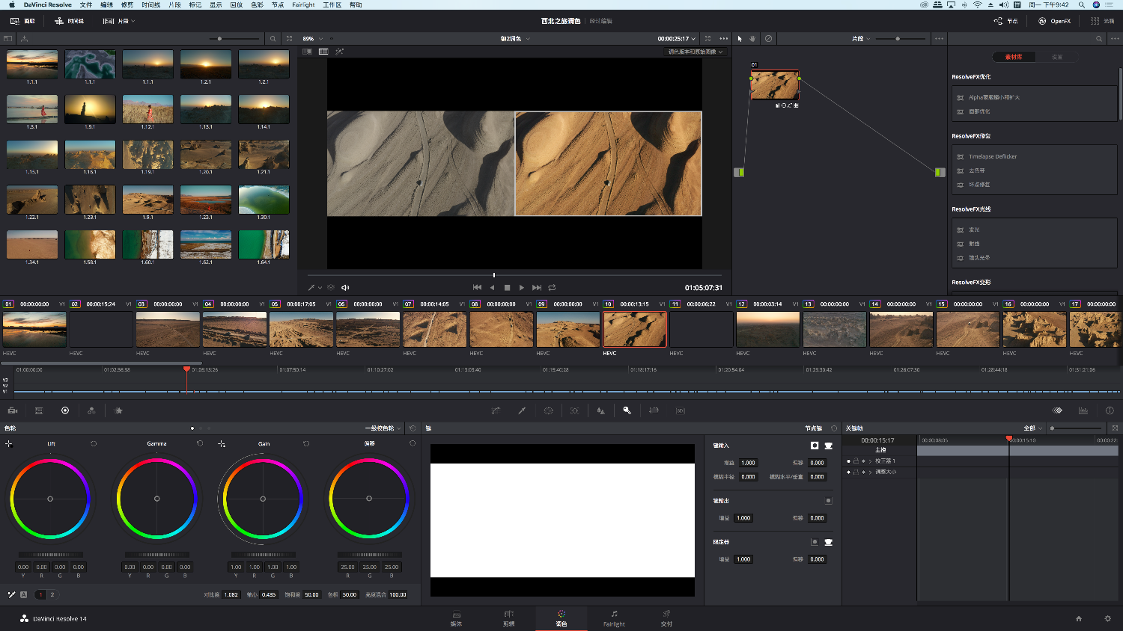Select the Color Wheels palette icon

[x=65, y=410]
